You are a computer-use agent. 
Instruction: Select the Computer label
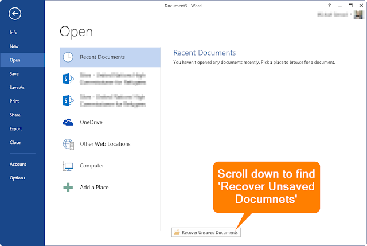(x=92, y=166)
